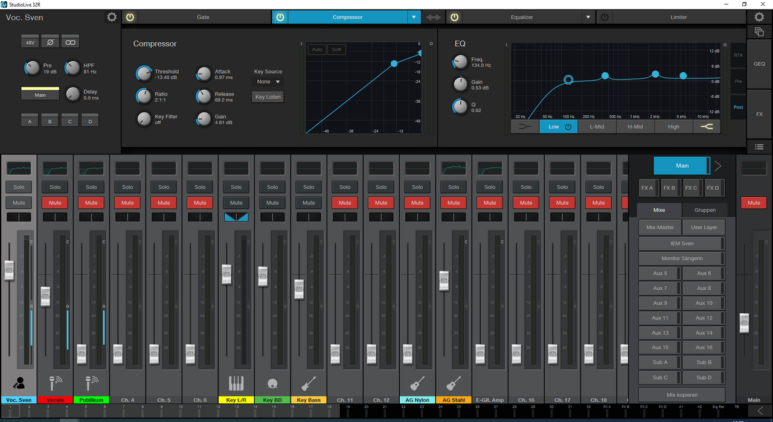Mute the Voc. Sven channel
This screenshot has width=773, height=422.
pos(19,203)
